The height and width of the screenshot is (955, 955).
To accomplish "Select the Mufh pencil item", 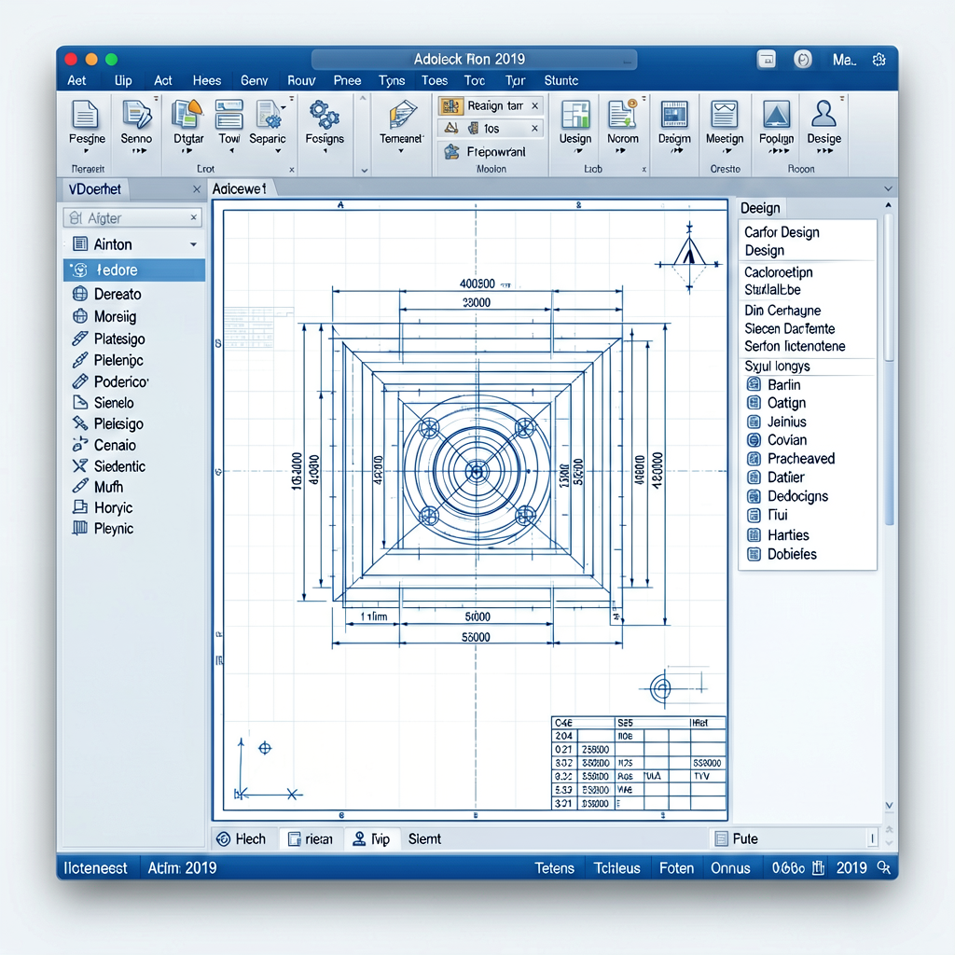I will [x=132, y=487].
